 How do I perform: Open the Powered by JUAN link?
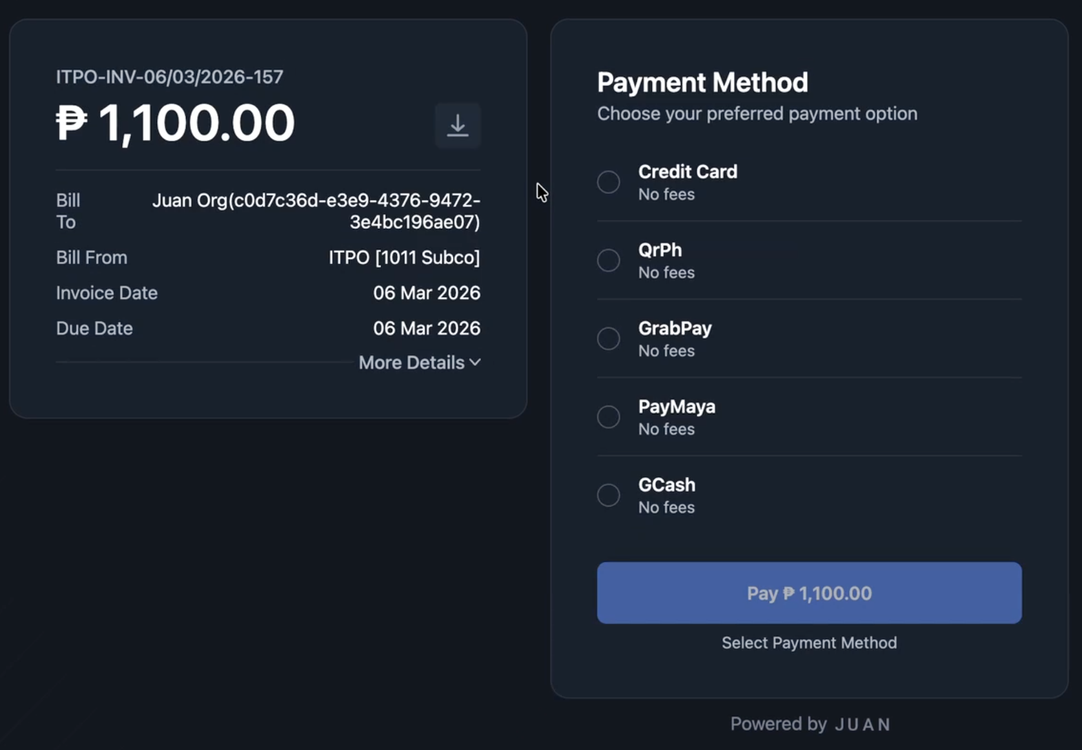810,724
